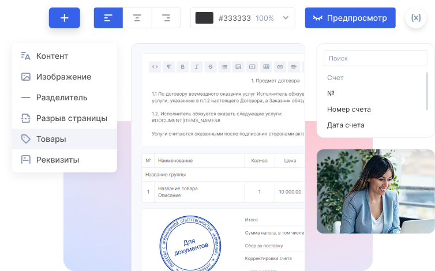Click the Кол-во column header
This screenshot has height=271, width=435.
(x=260, y=161)
